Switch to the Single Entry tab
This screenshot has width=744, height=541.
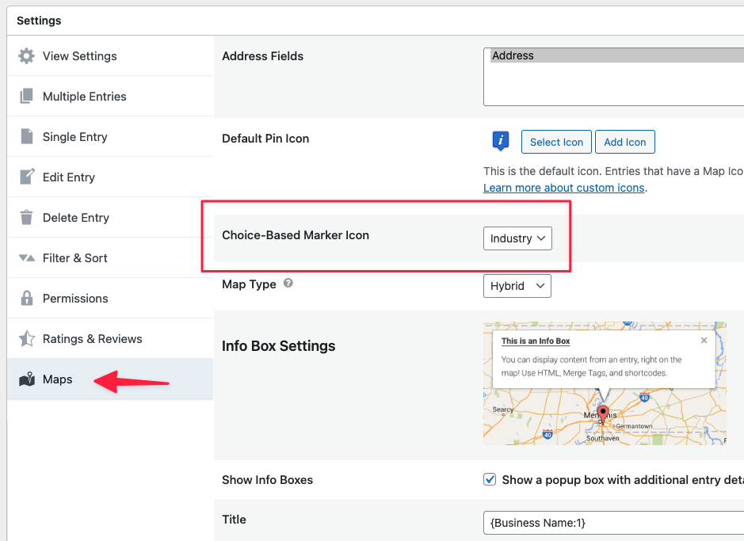74,137
